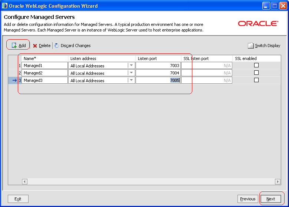Minimize the Configuration Wizard window
The height and width of the screenshot is (207, 289).
(x=266, y=6)
